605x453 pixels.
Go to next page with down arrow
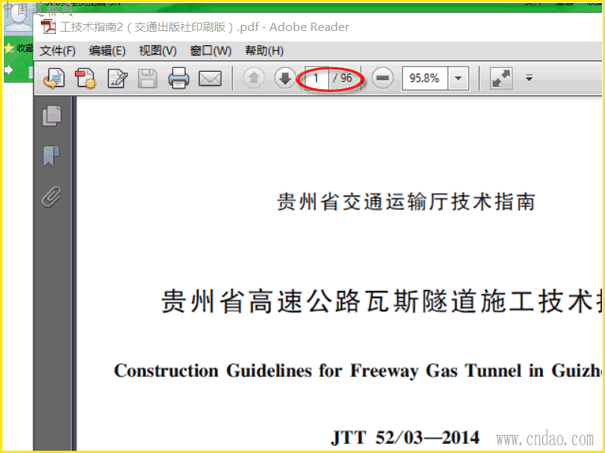coord(285,79)
